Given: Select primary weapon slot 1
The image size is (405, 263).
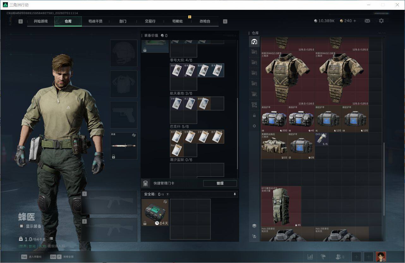Looking at the screenshot, I should click(109, 202).
